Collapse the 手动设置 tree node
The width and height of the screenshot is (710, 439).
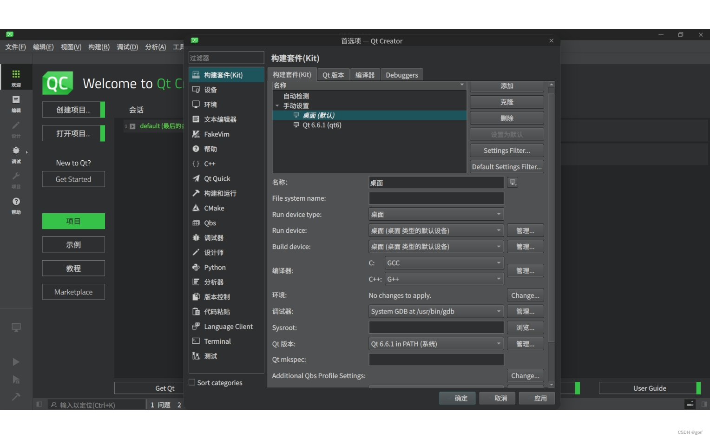(277, 106)
